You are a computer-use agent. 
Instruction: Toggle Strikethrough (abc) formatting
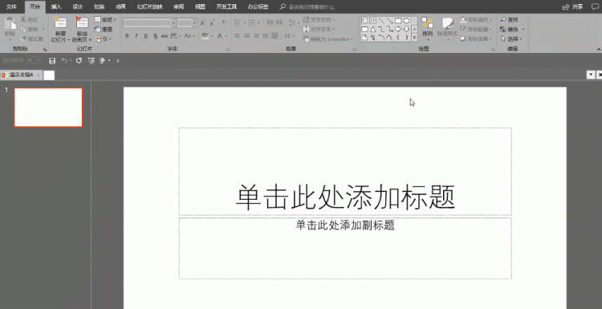tap(165, 36)
